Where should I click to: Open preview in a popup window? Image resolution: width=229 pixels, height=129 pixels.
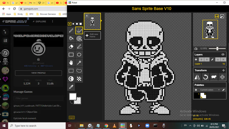point(222,16)
